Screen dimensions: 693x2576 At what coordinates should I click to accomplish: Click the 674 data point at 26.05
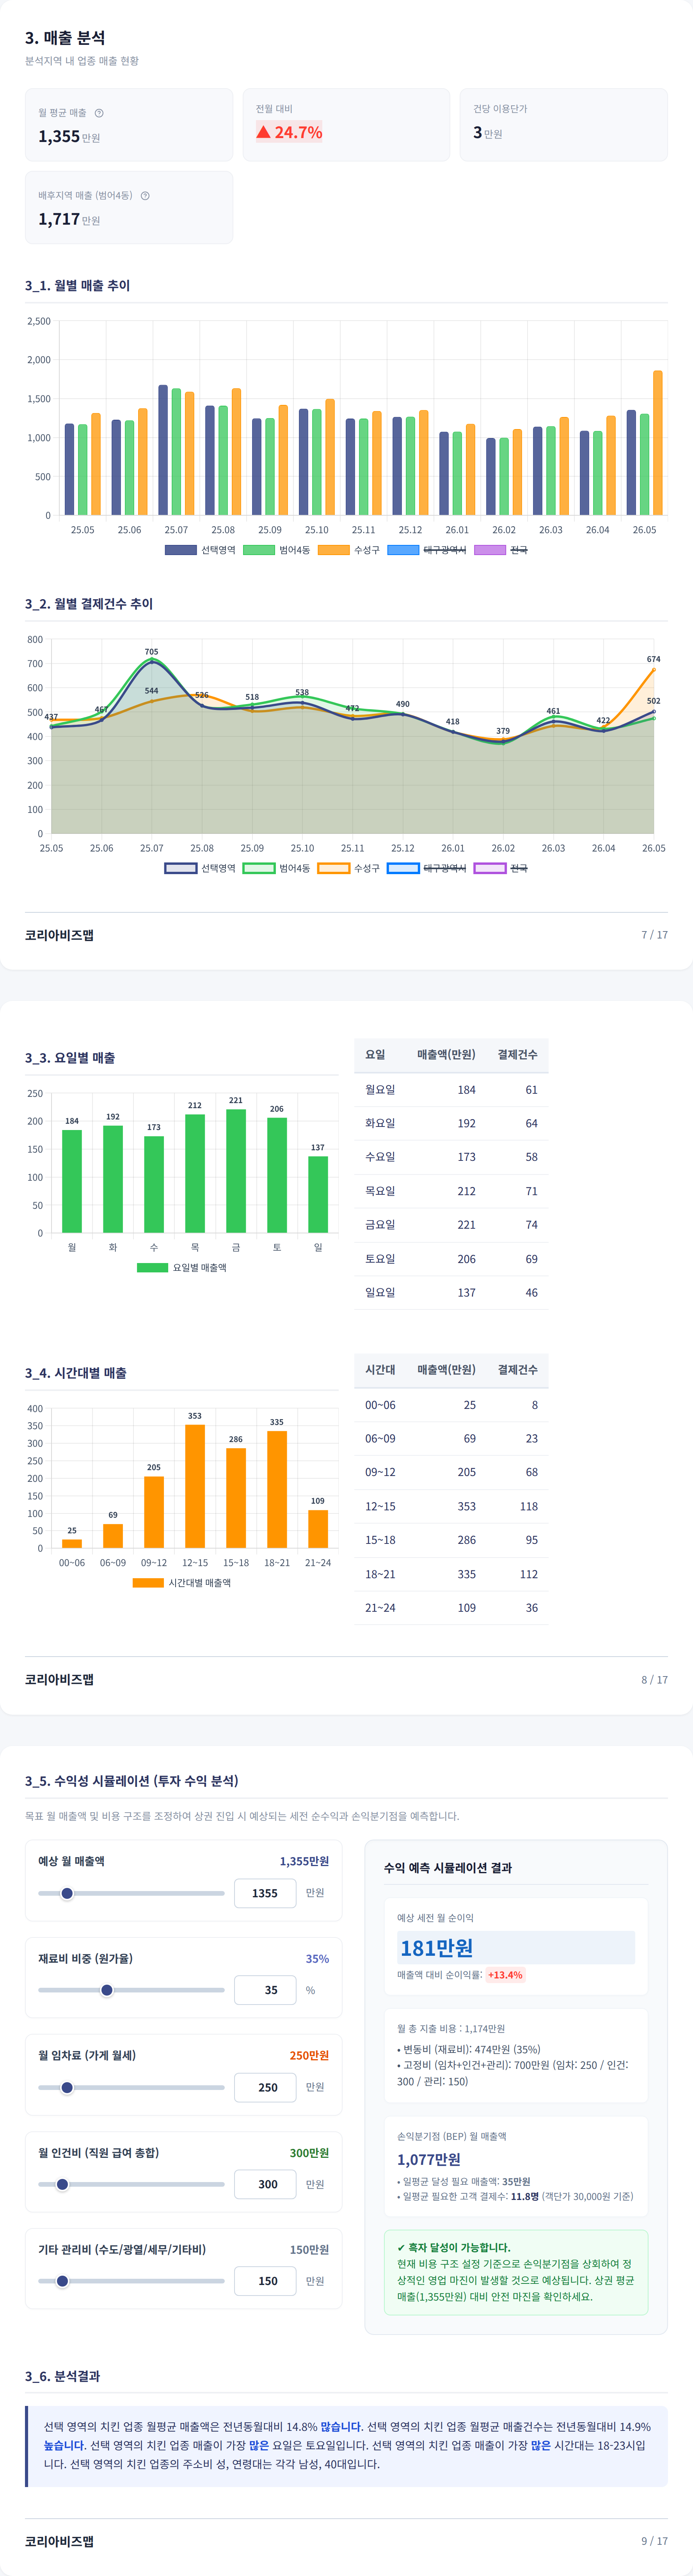click(x=654, y=670)
